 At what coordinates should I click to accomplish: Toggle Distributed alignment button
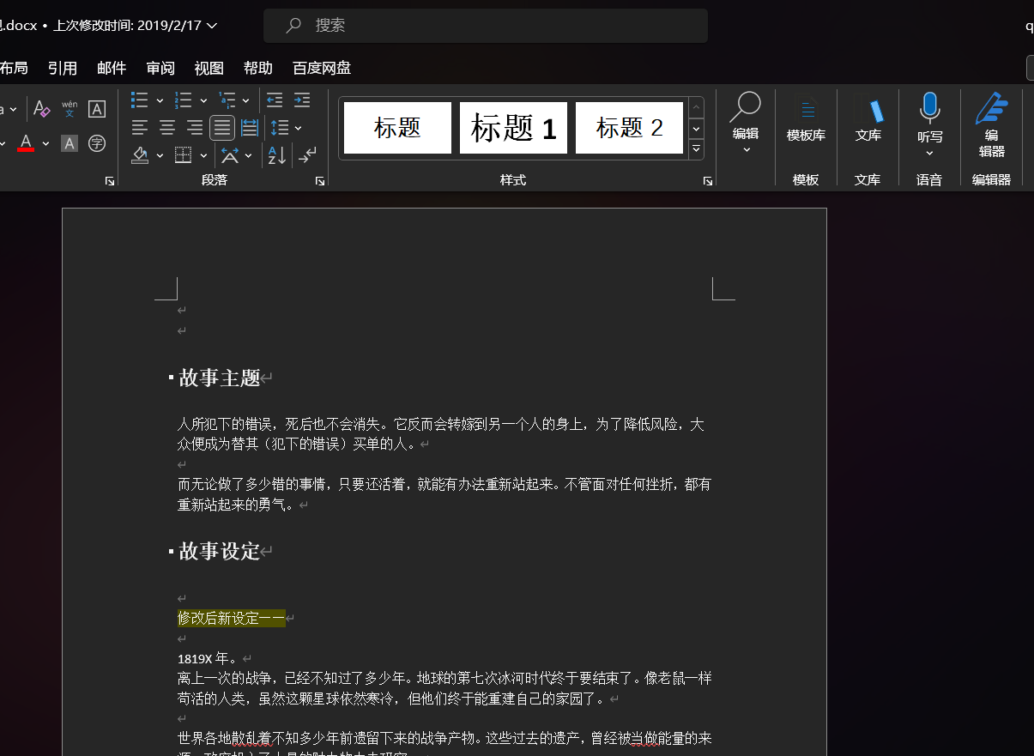pos(250,128)
